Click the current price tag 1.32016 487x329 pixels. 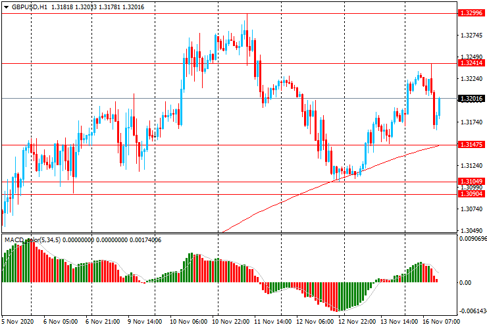click(x=472, y=99)
